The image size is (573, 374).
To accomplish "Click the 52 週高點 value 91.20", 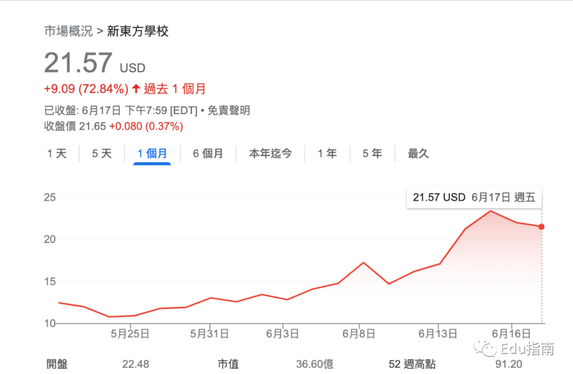I will (x=509, y=364).
